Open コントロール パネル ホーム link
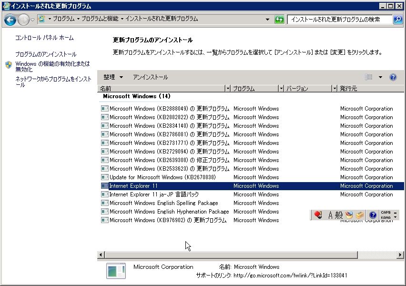 [x=44, y=38]
